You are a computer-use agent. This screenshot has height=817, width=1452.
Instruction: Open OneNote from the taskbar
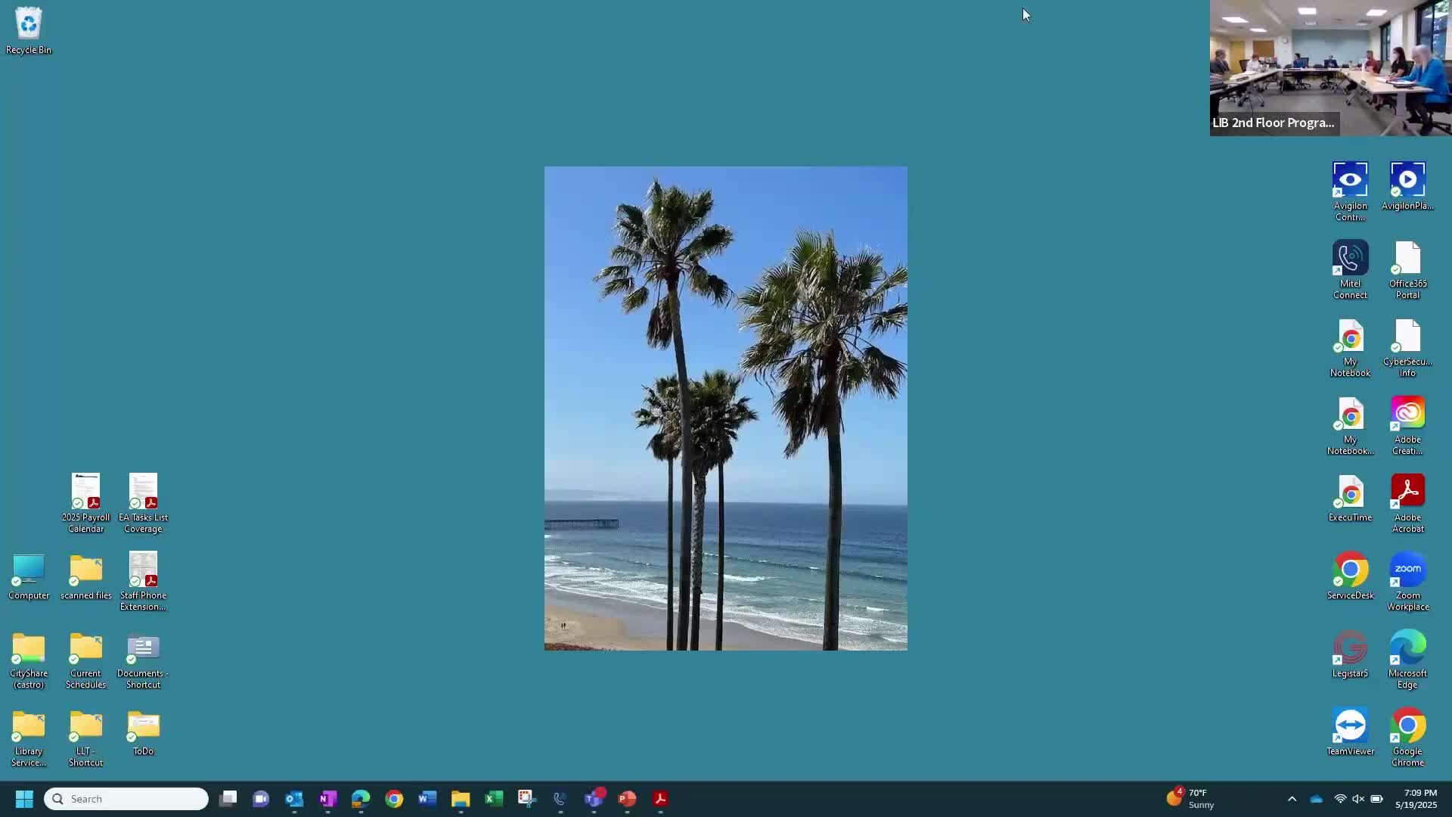(x=327, y=799)
